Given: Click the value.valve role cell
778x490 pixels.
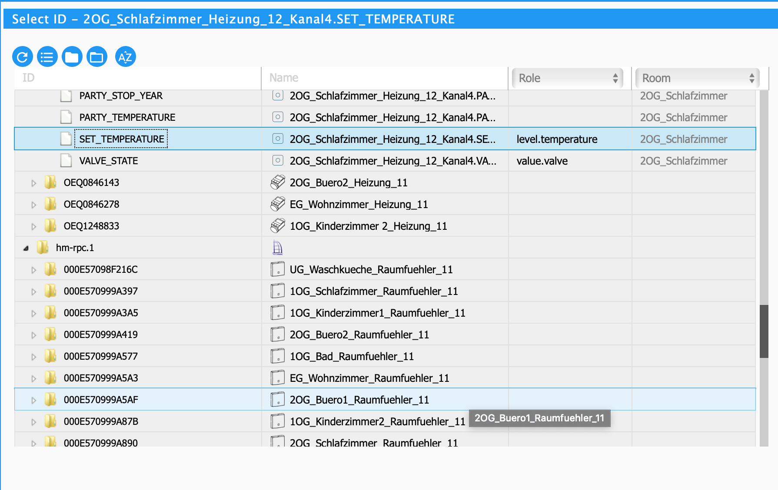Looking at the screenshot, I should tap(542, 161).
